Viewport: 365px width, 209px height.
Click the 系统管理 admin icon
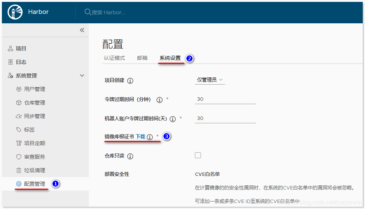[x=11, y=76]
